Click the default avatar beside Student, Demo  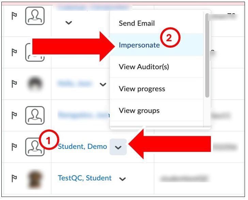tap(35, 147)
